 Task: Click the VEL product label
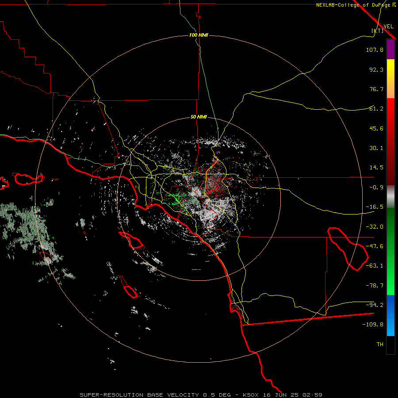point(388,26)
